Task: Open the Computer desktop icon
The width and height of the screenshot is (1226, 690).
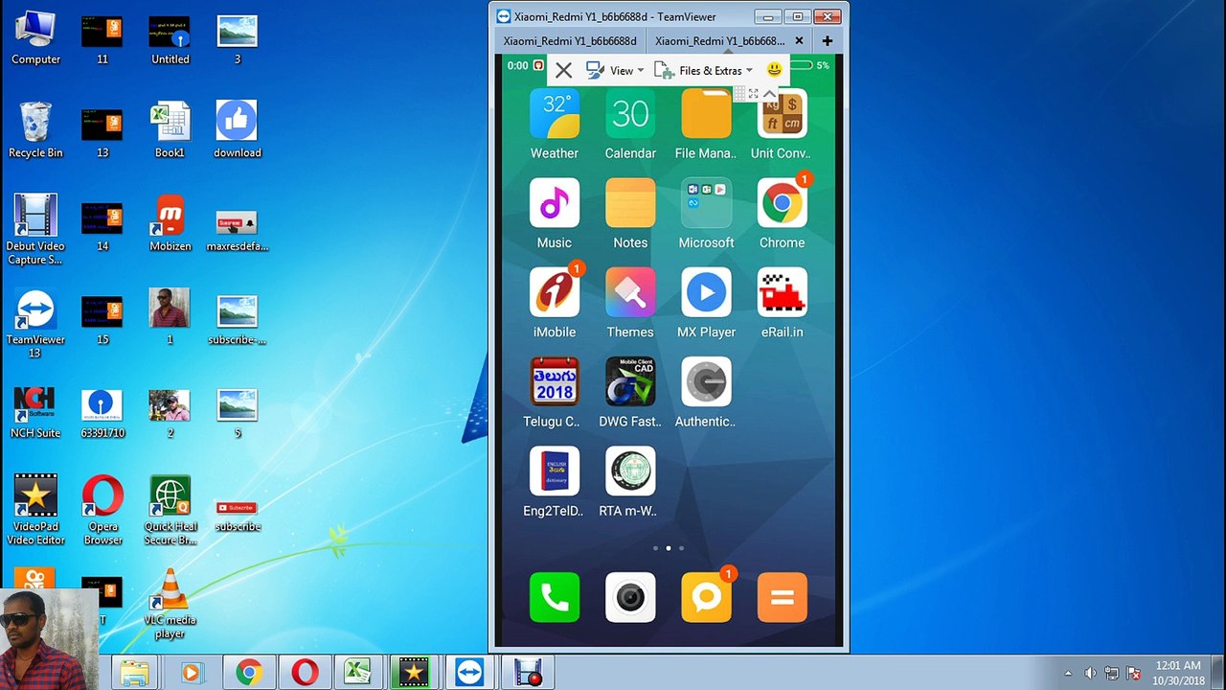Action: tap(35, 39)
